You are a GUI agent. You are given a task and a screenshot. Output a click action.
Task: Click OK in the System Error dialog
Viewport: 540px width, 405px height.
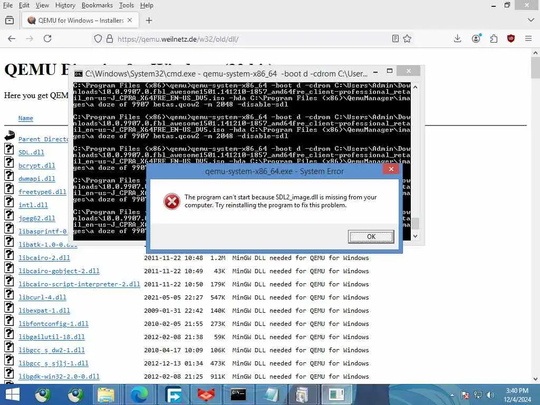(371, 237)
